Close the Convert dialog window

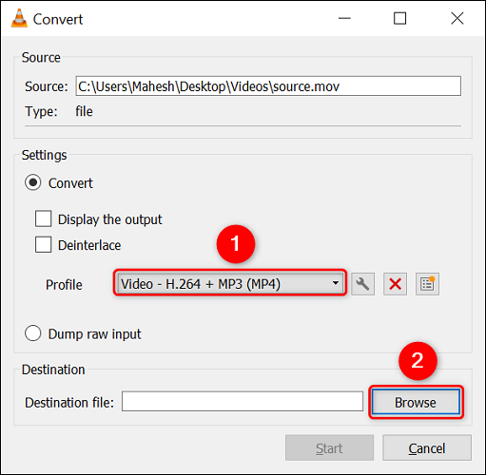[x=457, y=18]
